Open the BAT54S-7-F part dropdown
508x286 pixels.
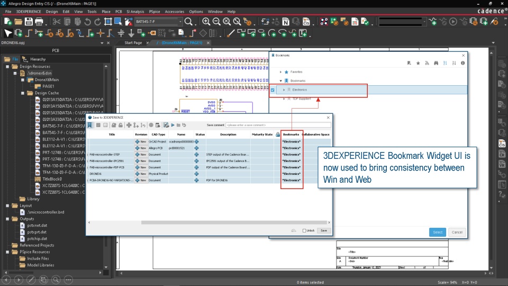(180, 22)
